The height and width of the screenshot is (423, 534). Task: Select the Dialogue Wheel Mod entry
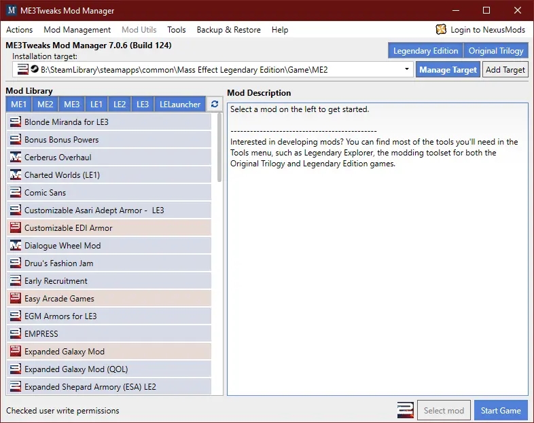[109, 245]
